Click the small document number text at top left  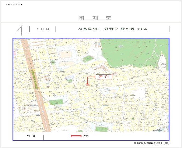(14, 4)
